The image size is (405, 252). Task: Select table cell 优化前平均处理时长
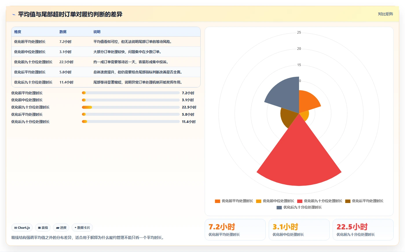coord(30,42)
